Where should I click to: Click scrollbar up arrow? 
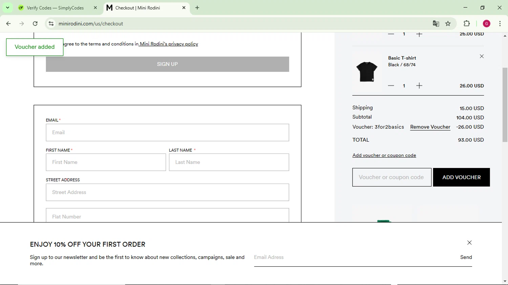[505, 36]
